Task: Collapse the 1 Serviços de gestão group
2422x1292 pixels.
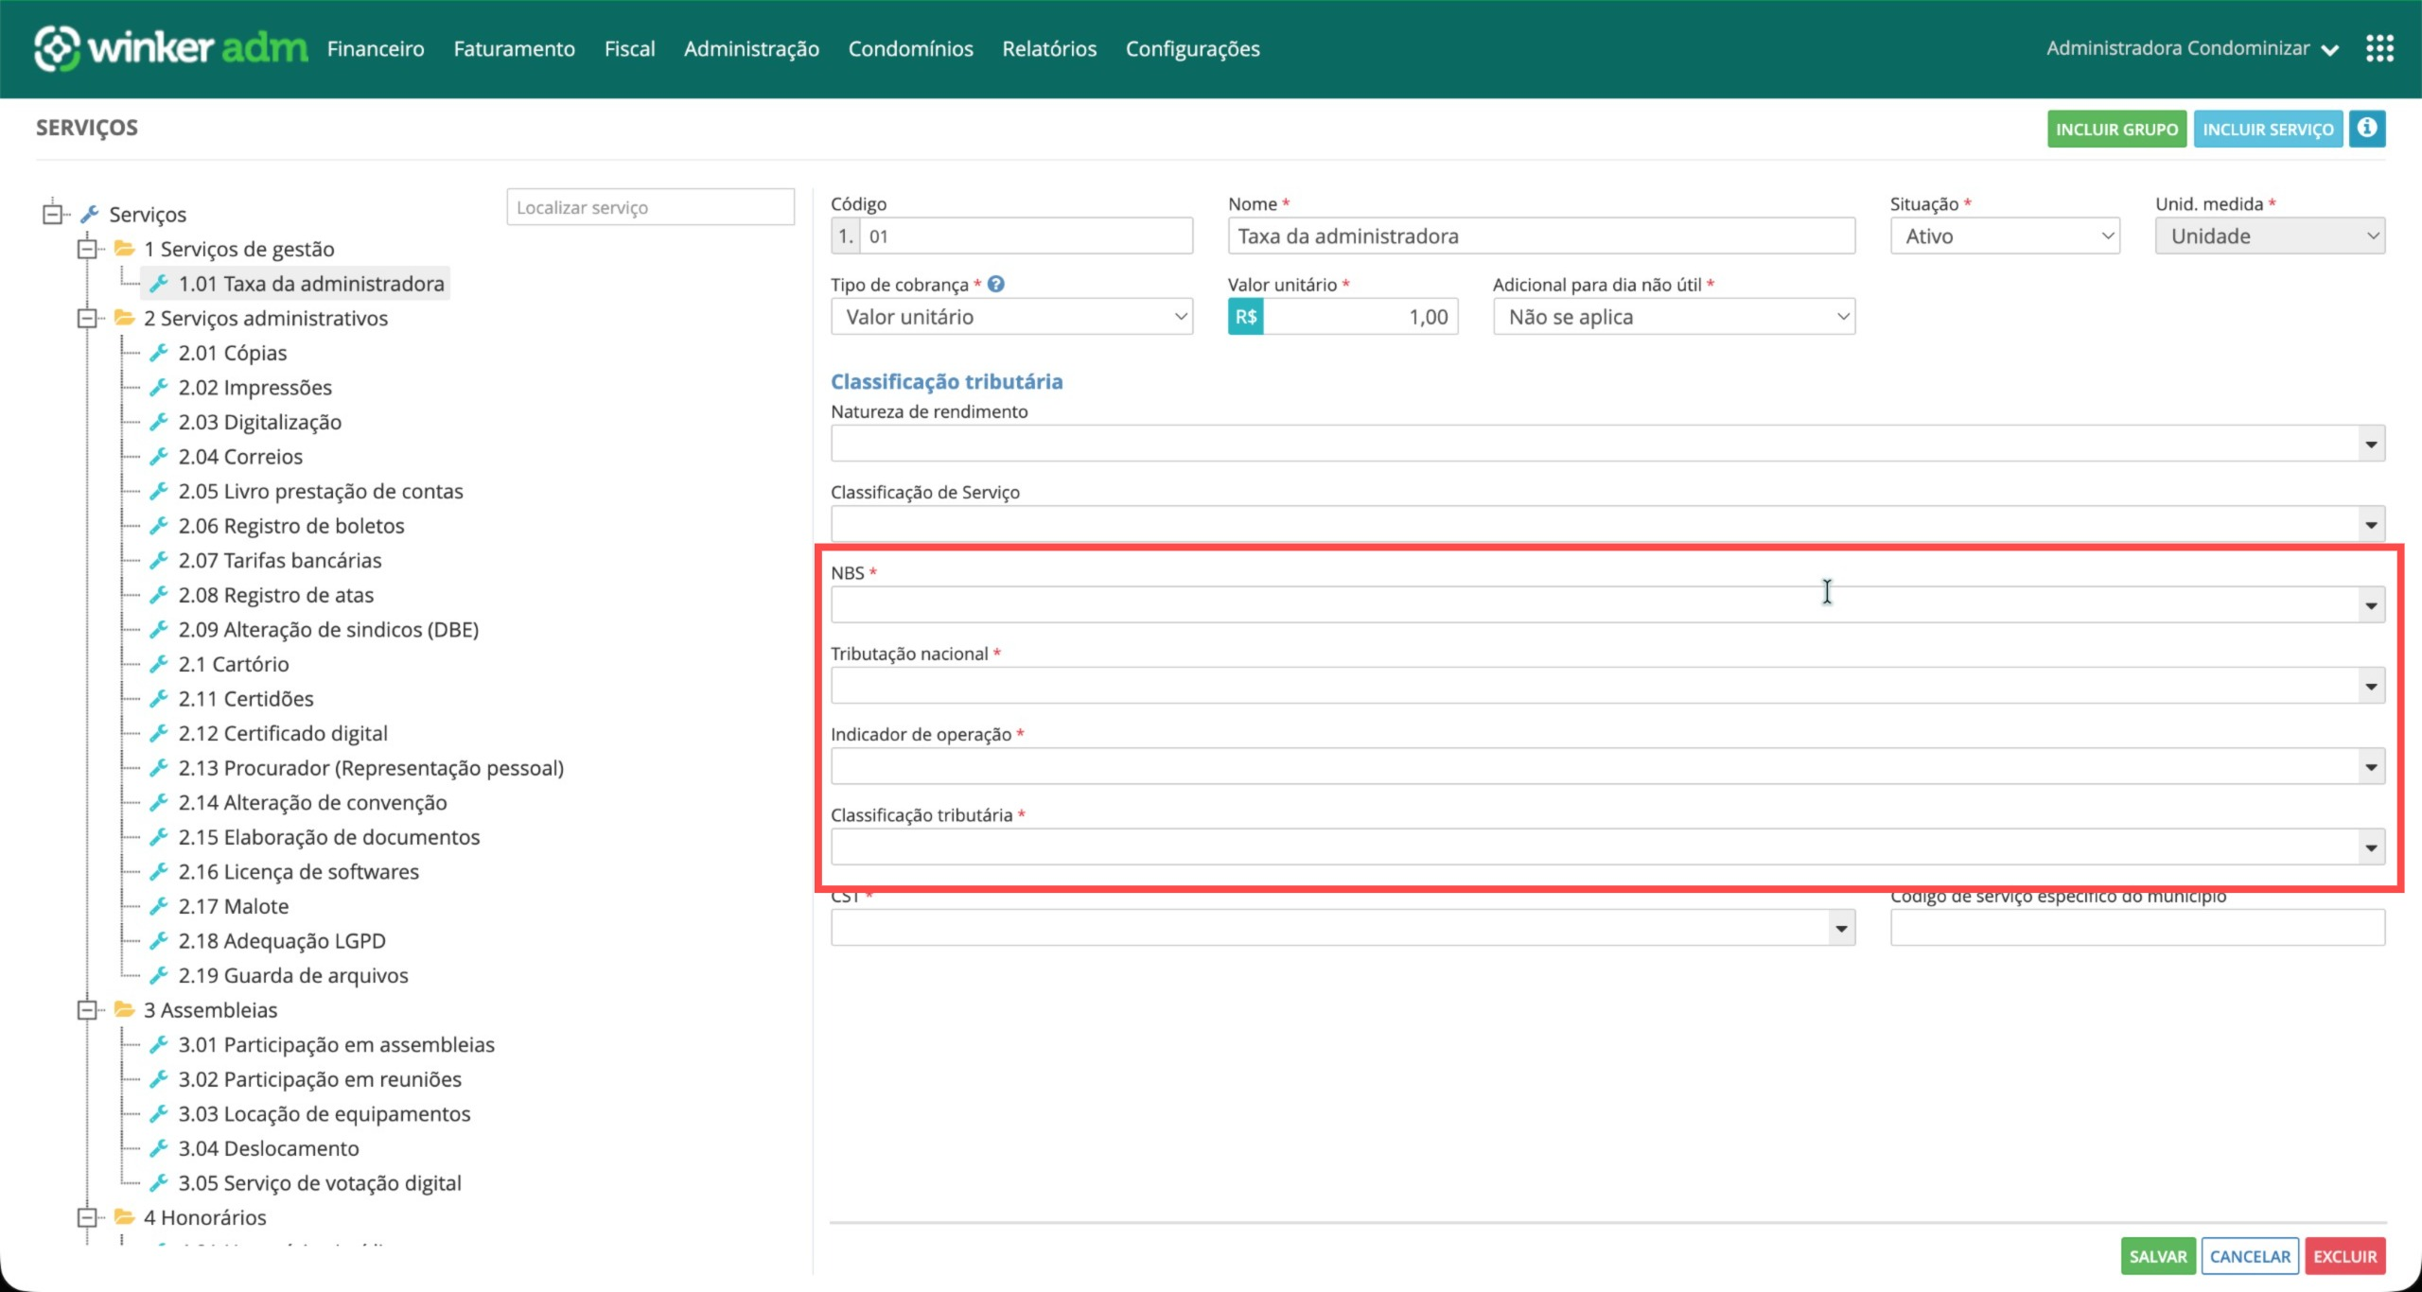Action: 87,249
